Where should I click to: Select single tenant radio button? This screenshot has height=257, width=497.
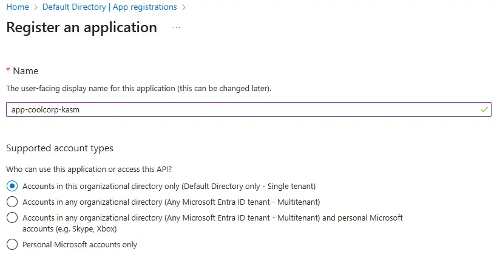pos(12,186)
